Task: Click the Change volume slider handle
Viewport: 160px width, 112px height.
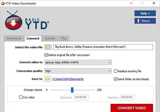Action: coord(72,90)
